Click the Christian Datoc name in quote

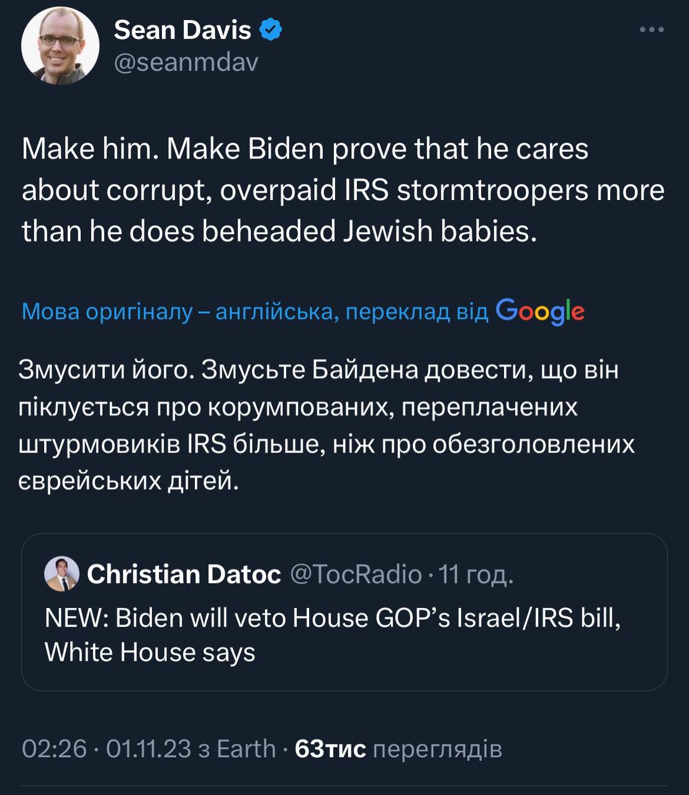(184, 575)
